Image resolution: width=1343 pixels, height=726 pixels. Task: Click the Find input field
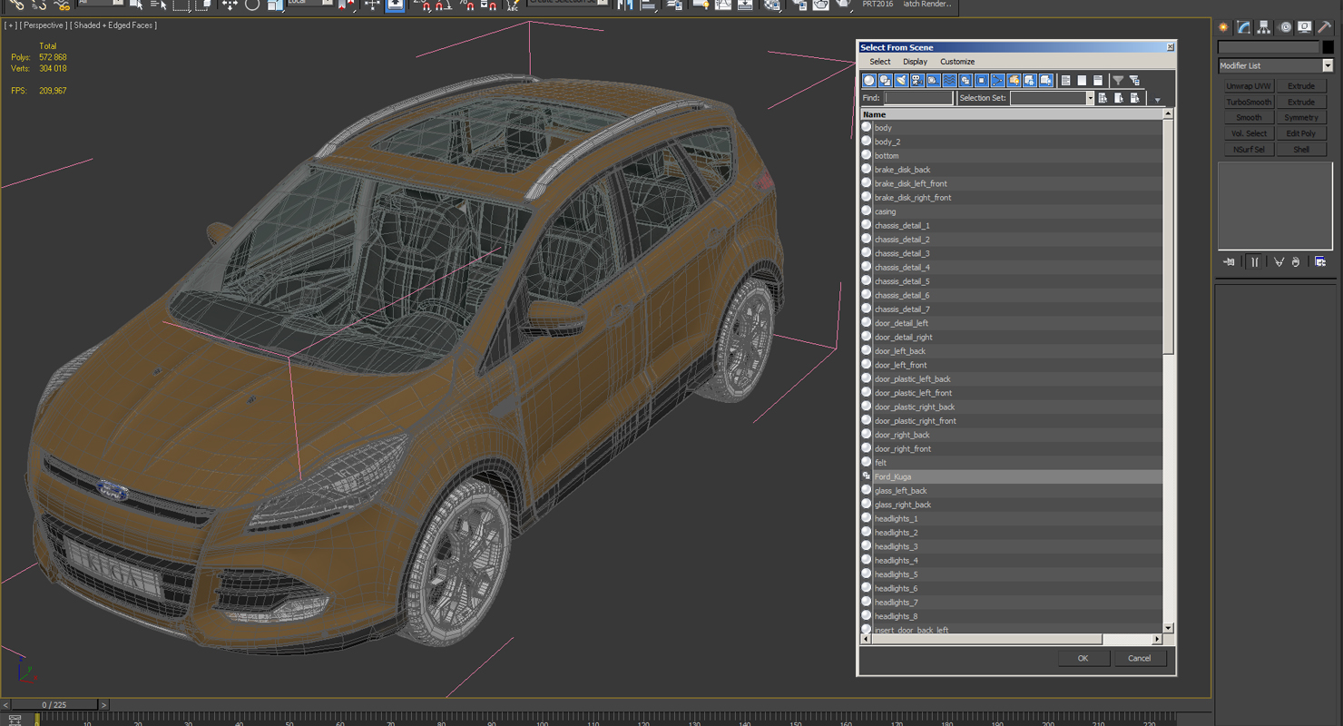(918, 98)
